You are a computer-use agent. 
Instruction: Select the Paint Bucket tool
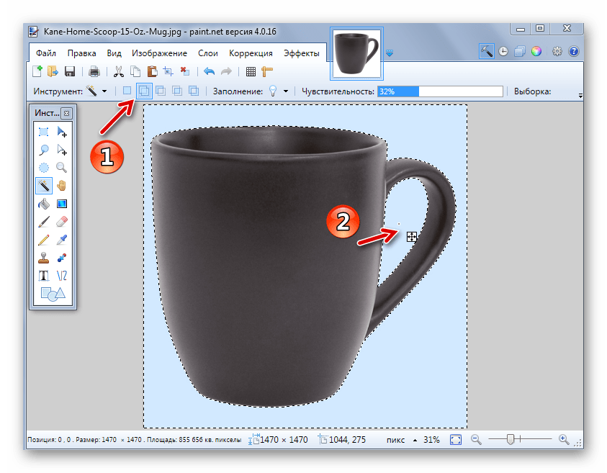click(x=44, y=204)
